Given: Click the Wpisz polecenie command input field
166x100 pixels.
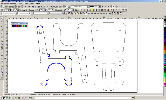Looking at the screenshot, I should point(83,98).
